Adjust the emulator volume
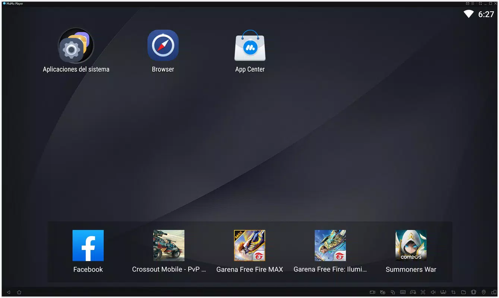Image resolution: width=499 pixels, height=298 pixels. click(433, 292)
